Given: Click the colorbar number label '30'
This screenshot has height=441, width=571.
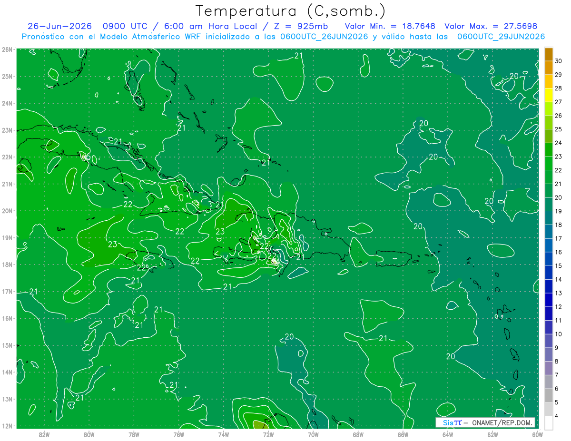Looking at the screenshot, I should pyautogui.click(x=559, y=61).
